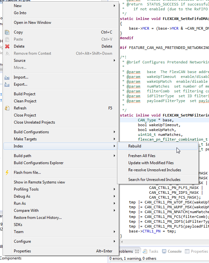The width and height of the screenshot is (209, 263).
Task: Choose Freshen All Files
Action: (158, 156)
